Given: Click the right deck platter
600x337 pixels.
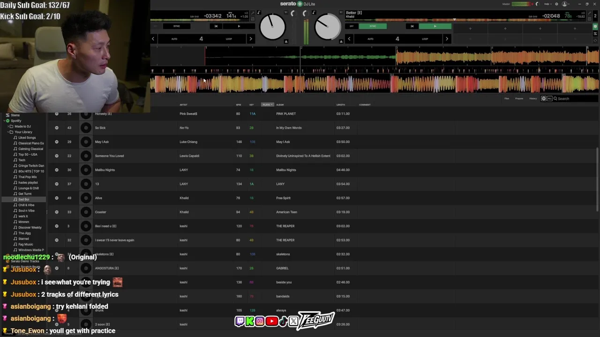Looking at the screenshot, I should coord(328,27).
